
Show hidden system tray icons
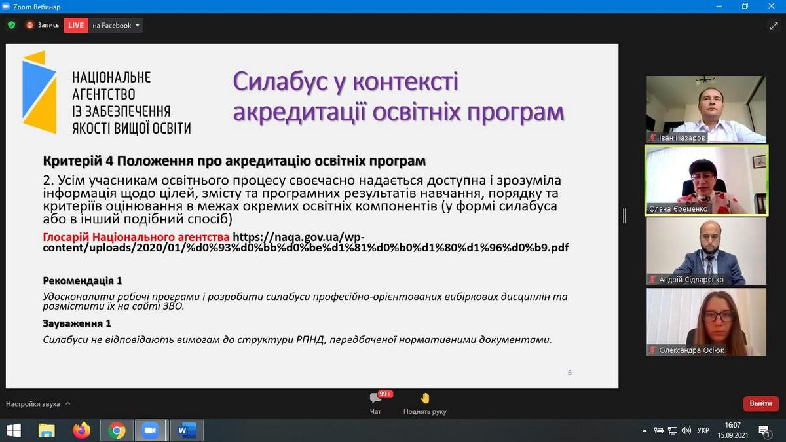[646, 430]
